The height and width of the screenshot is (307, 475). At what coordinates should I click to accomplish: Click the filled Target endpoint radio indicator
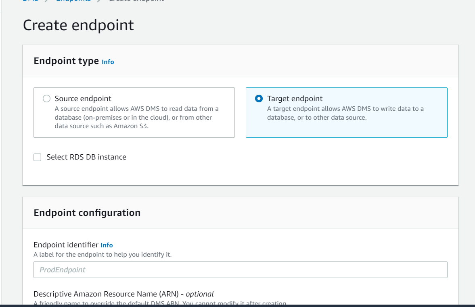click(259, 98)
